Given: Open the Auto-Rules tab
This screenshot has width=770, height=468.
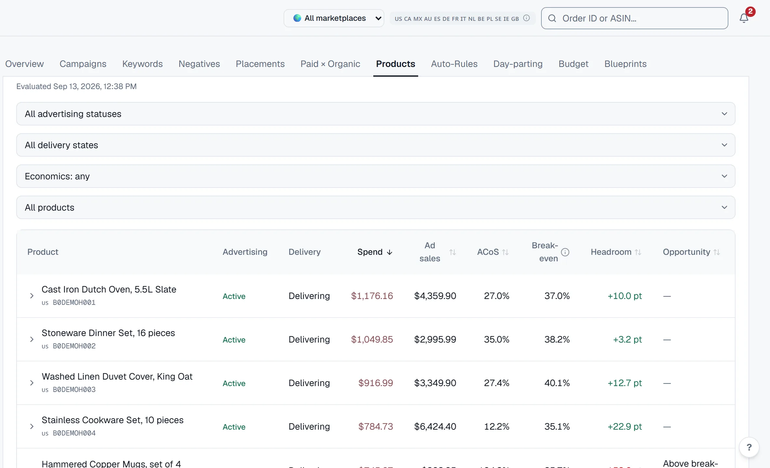Looking at the screenshot, I should click(454, 64).
